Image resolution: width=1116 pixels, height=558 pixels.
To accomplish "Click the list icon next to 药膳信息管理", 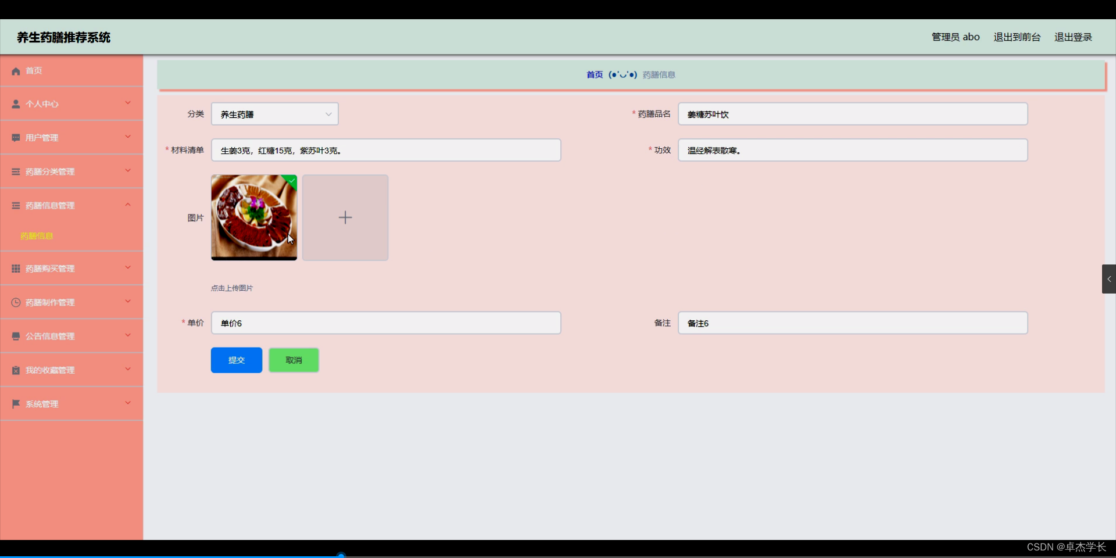I will [16, 205].
